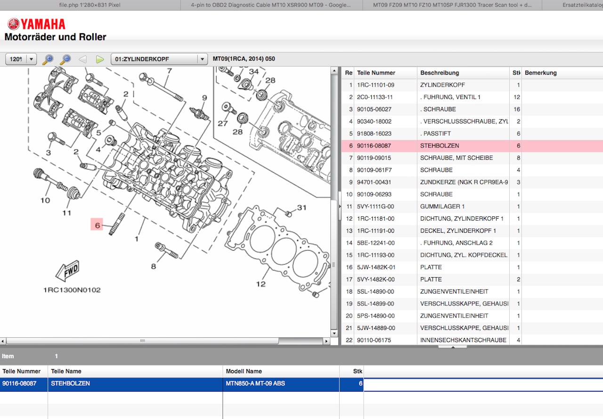The width and height of the screenshot is (603, 419).
Task: Select part number 5JW-14889-00
Action: pos(376,328)
